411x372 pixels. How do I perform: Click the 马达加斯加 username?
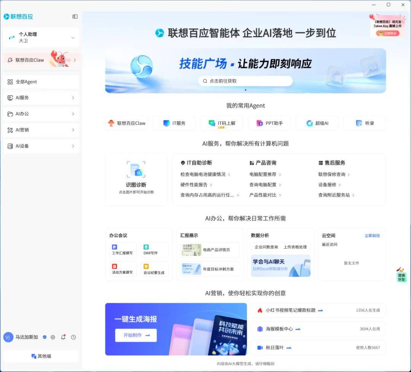[27, 337]
